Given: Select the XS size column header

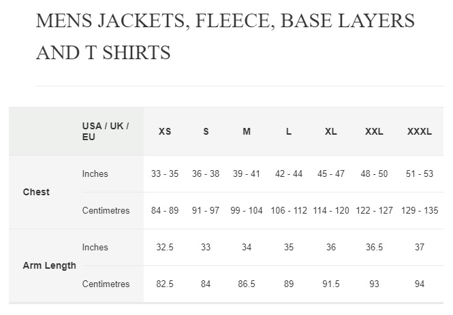Looking at the screenshot, I should pyautogui.click(x=165, y=131).
